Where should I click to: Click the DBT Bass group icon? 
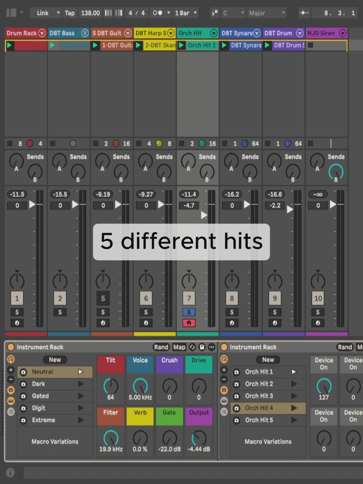click(x=85, y=33)
